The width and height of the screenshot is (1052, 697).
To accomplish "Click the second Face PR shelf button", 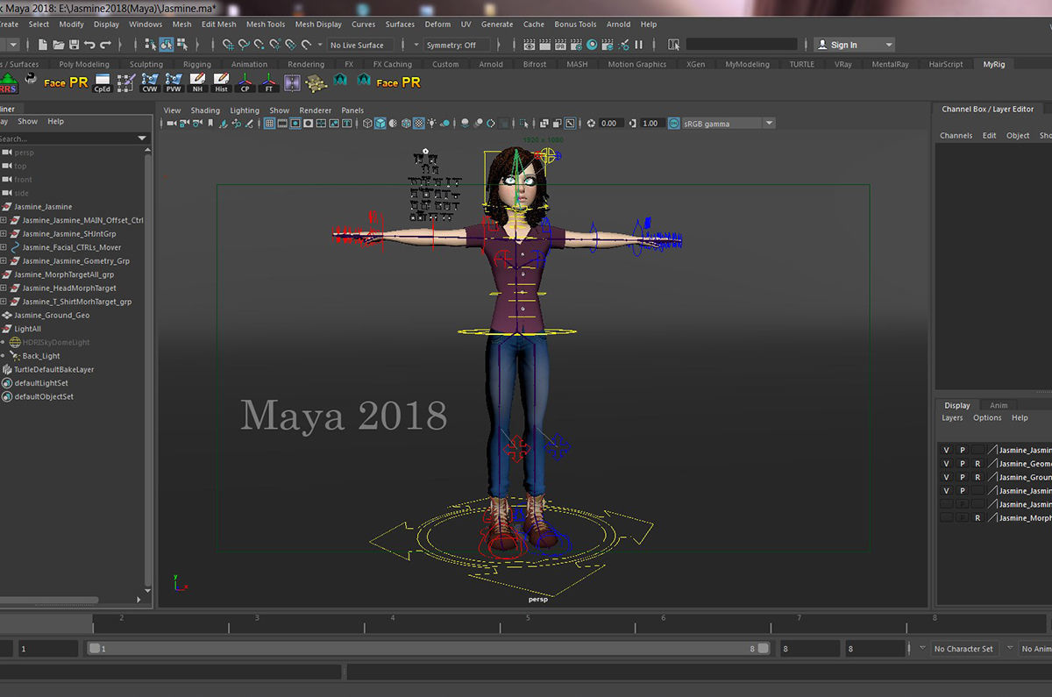I will [399, 82].
